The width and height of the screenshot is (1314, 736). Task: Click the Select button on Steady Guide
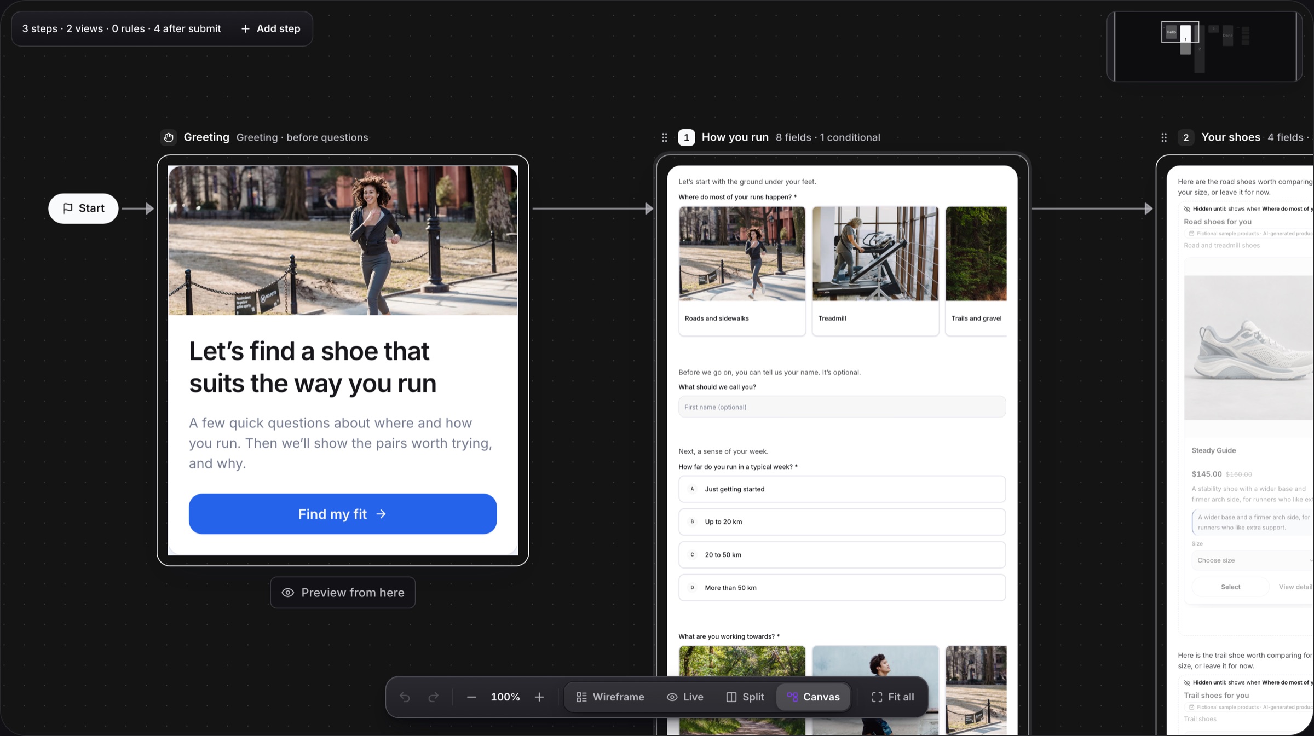[1230, 587]
